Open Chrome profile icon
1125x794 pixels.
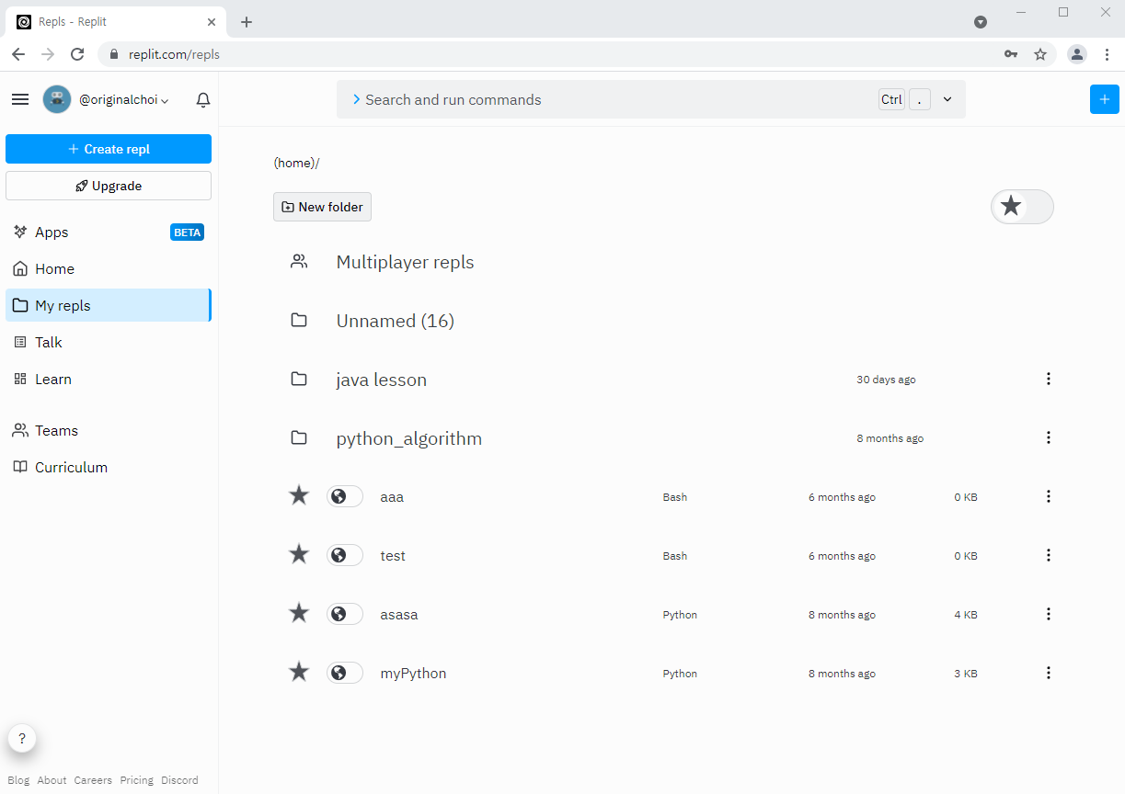click(1076, 54)
